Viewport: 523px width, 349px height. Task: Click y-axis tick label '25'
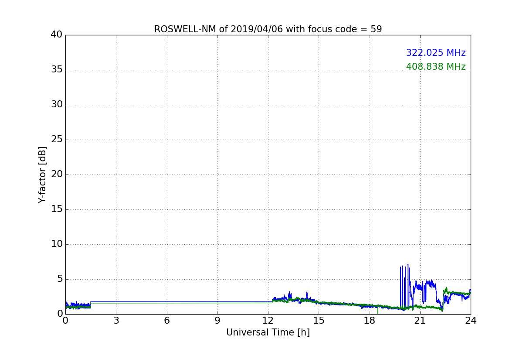[x=57, y=140]
